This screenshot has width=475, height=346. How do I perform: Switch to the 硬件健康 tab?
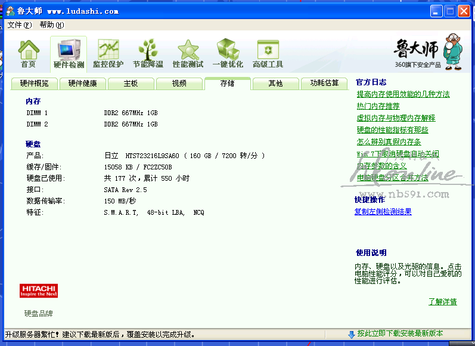pos(83,84)
